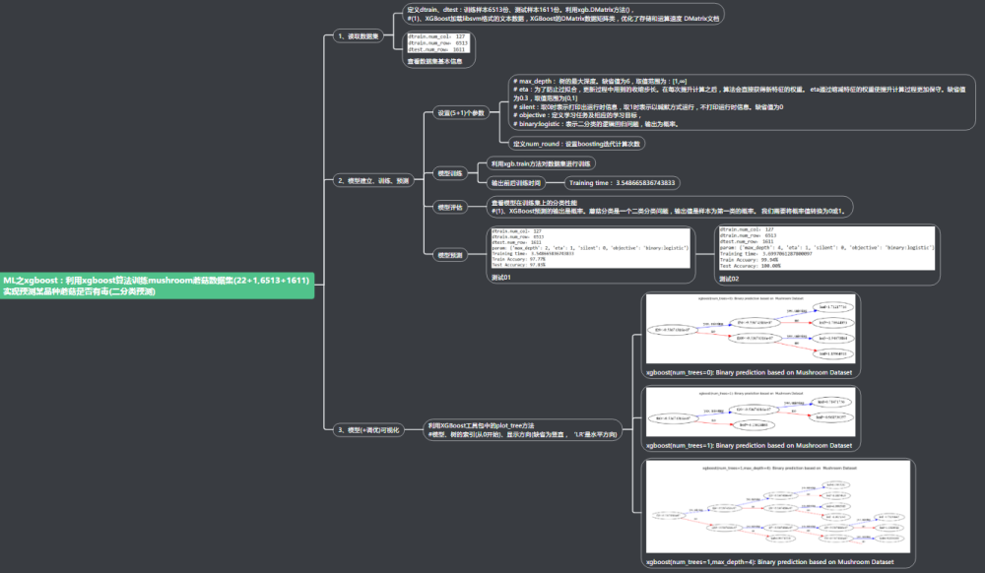
Task: Select node '3、模型(+调优)可视化'
Action: click(368, 430)
